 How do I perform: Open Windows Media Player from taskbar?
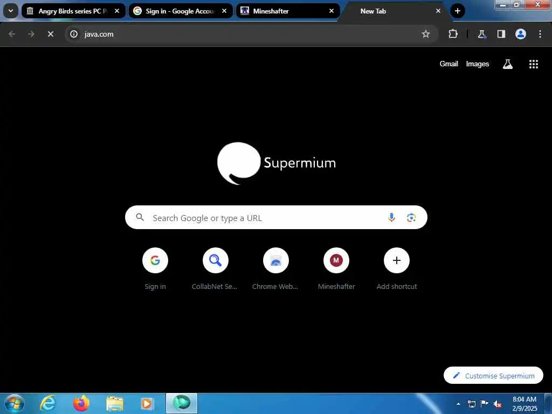[147, 403]
